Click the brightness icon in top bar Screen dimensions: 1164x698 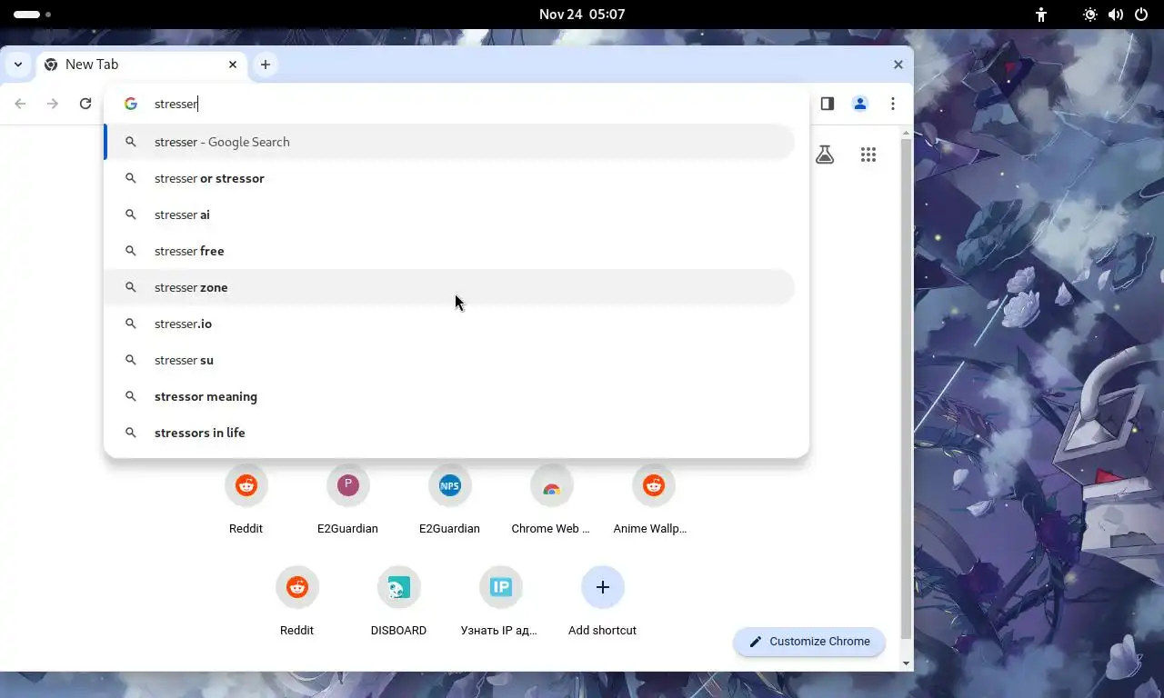[x=1090, y=15]
